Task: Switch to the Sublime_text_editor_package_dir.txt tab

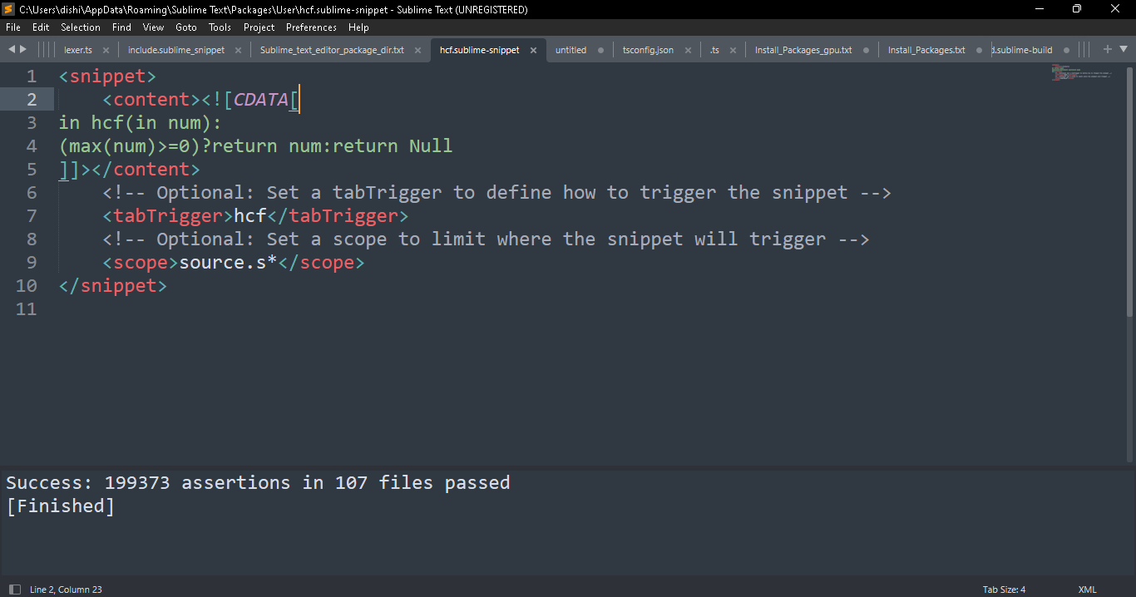Action: 332,50
